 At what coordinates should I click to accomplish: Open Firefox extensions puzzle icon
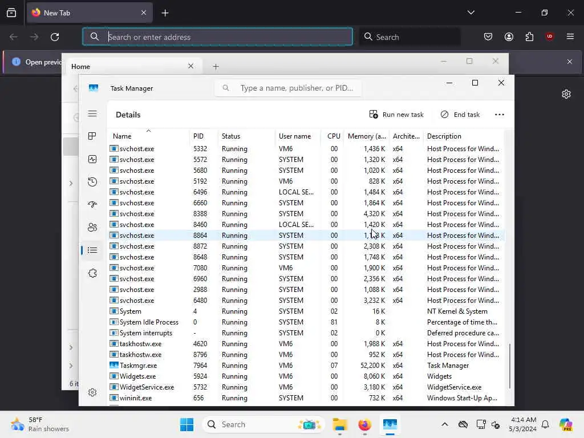529,36
